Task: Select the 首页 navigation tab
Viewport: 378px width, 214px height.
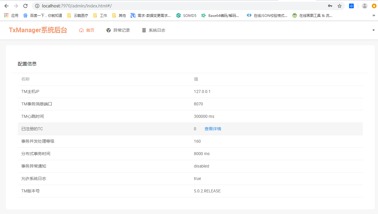Action: click(87, 30)
